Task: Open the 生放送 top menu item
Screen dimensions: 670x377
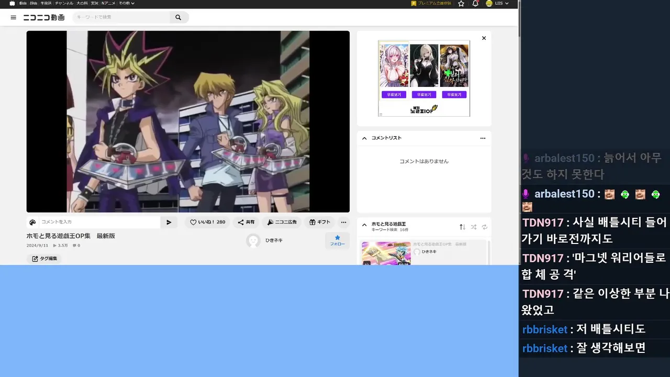Action: point(46,3)
